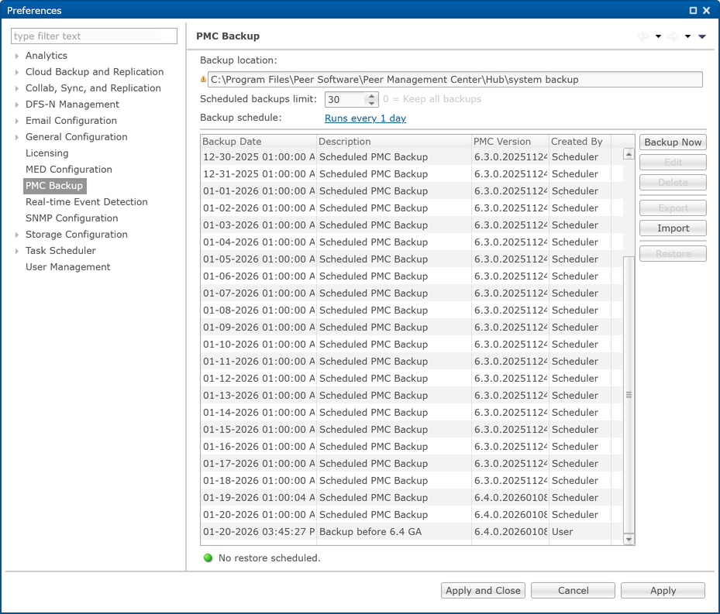720x614 pixels.
Task: Click the back navigation arrow icon
Action: [x=643, y=36]
